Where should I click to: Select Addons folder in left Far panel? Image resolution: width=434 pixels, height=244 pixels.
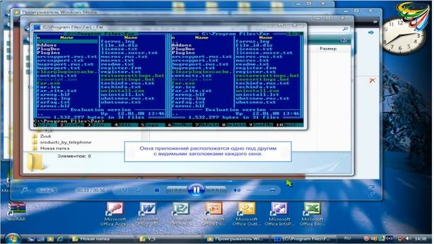[47, 45]
